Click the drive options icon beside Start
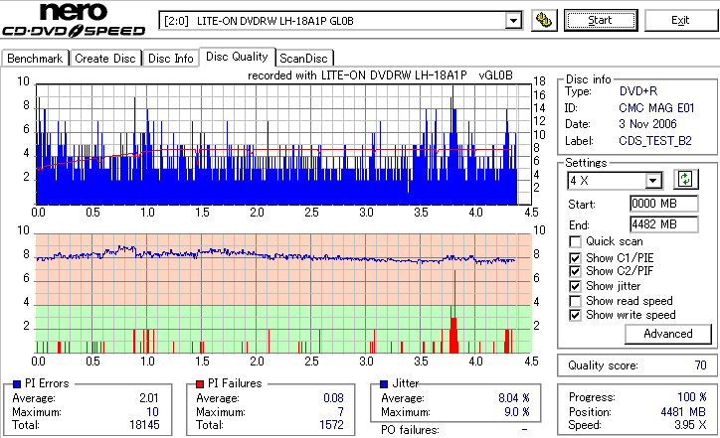This screenshot has width=720, height=438. (x=544, y=21)
